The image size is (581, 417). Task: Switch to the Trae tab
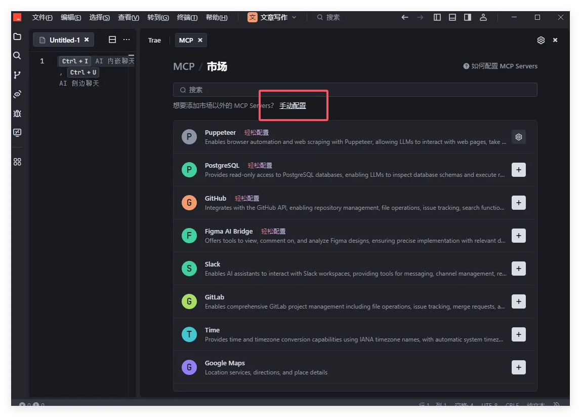(x=154, y=40)
